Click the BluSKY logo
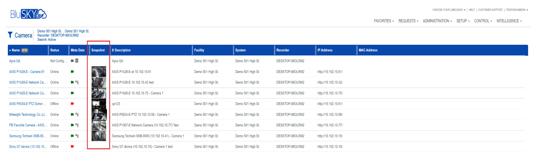This screenshot has width=559, height=159. [x=28, y=14]
